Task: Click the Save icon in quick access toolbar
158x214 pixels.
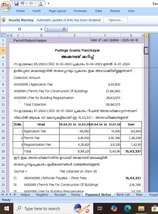Action: click(x=16, y=4)
